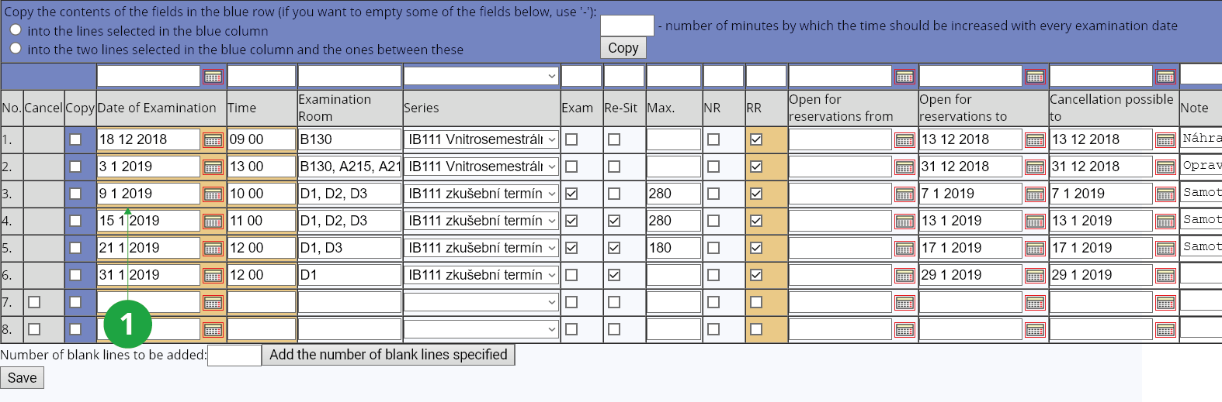Viewport: 1222px width, 402px height.
Task: Expand the empty Series dropdown in row 7
Action: tap(481, 302)
